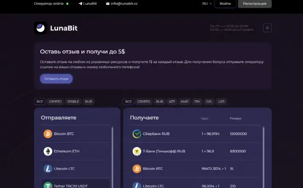Choose Т-Банк (Тинькофф) RUB
Image resolution: width=303 pixels, height=188 pixels.
coord(164,151)
